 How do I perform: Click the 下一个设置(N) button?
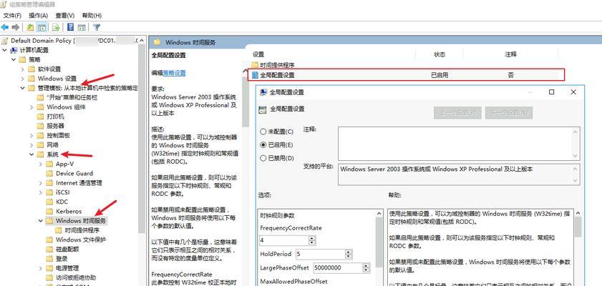(x=509, y=113)
